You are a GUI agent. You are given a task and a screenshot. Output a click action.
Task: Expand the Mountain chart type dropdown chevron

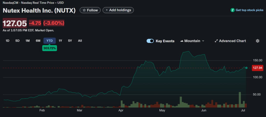click(x=203, y=41)
